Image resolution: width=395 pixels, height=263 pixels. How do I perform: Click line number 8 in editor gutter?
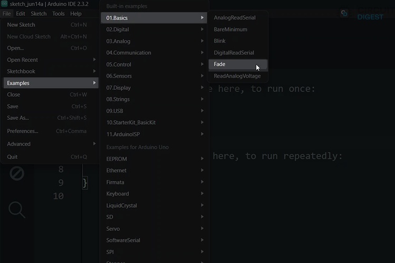click(61, 169)
